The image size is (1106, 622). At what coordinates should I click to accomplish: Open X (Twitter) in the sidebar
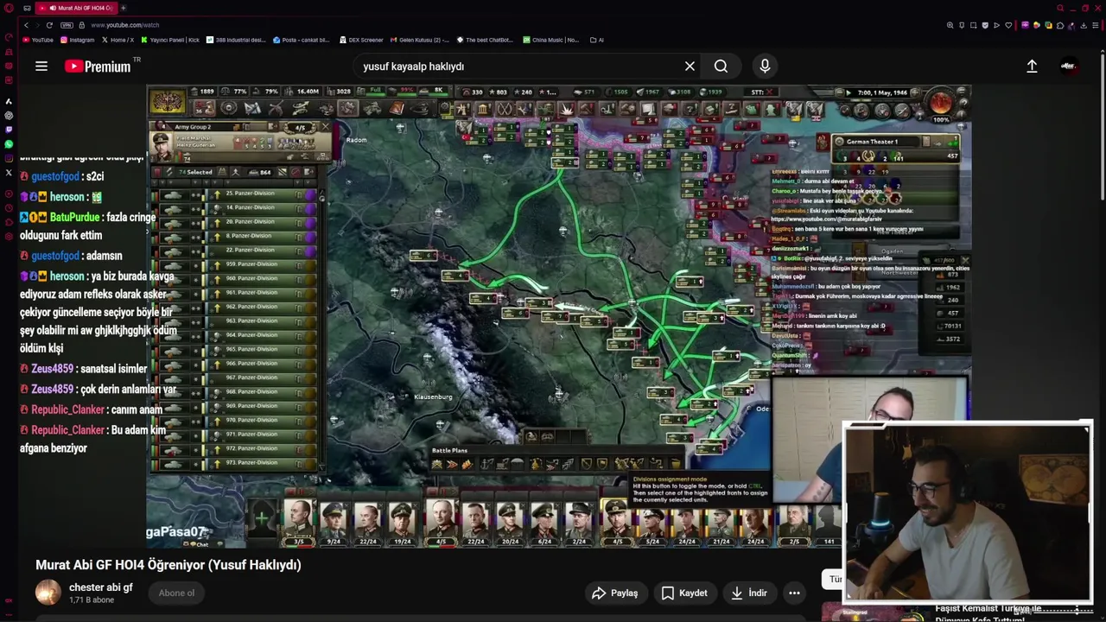pyautogui.click(x=9, y=173)
